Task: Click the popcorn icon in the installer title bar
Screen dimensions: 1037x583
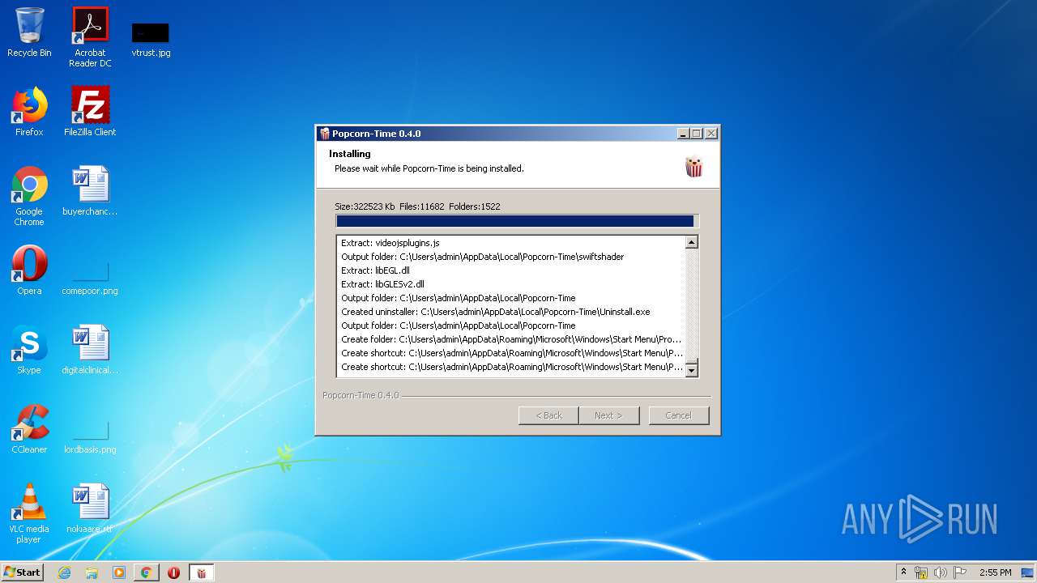Action: point(325,134)
